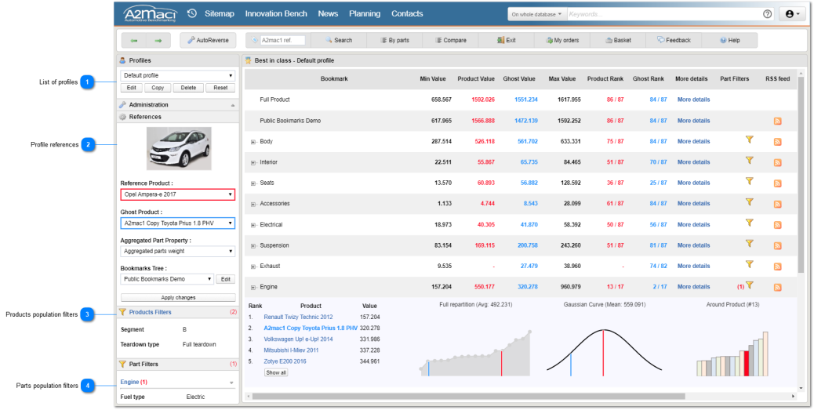Open Renault Twizy Technic 2012 link
Viewport: 814px width, 410px height.
coord(298,317)
